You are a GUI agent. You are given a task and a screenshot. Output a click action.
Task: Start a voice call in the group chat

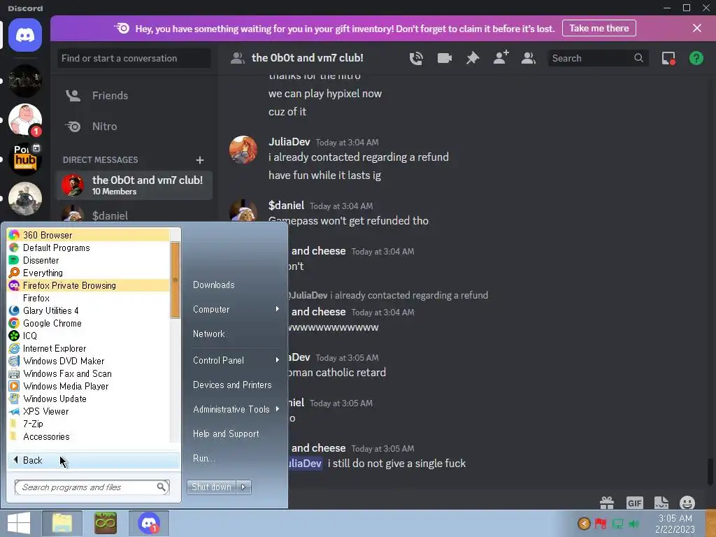pyautogui.click(x=416, y=58)
